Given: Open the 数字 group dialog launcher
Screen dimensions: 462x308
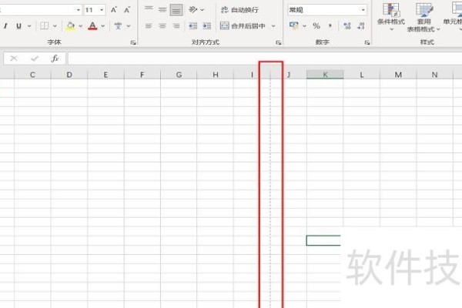Looking at the screenshot, I should pyautogui.click(x=367, y=43).
